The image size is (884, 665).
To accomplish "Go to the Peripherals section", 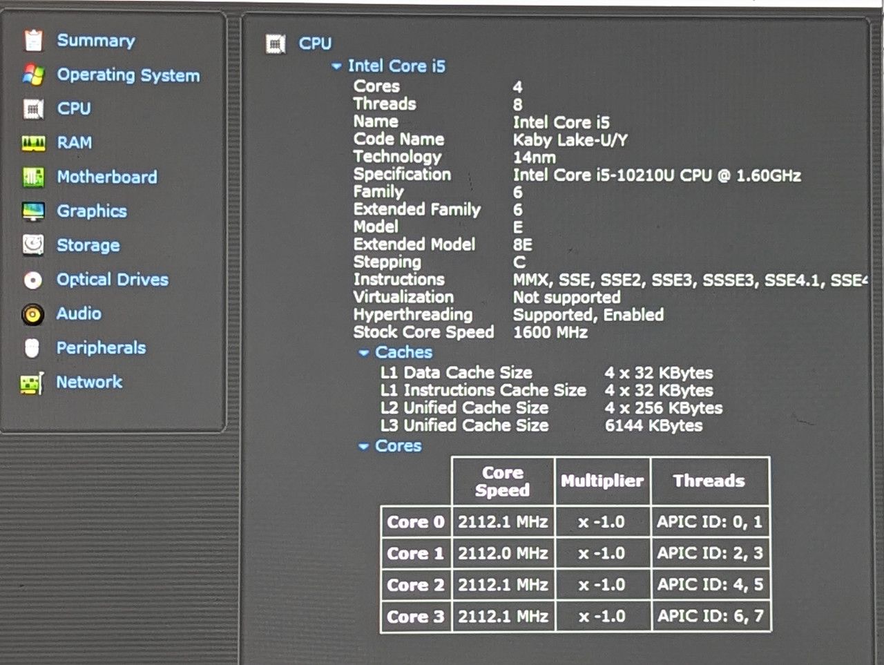I will pos(101,348).
